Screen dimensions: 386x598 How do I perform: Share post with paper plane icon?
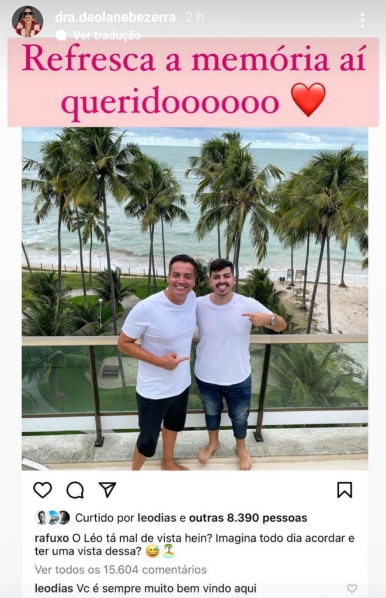[x=107, y=490]
